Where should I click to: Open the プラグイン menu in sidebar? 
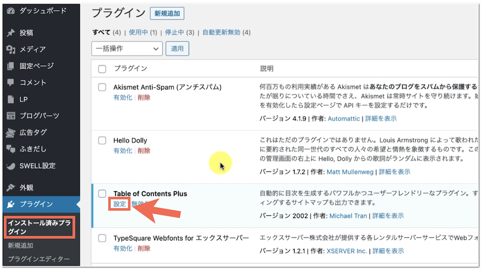click(36, 204)
